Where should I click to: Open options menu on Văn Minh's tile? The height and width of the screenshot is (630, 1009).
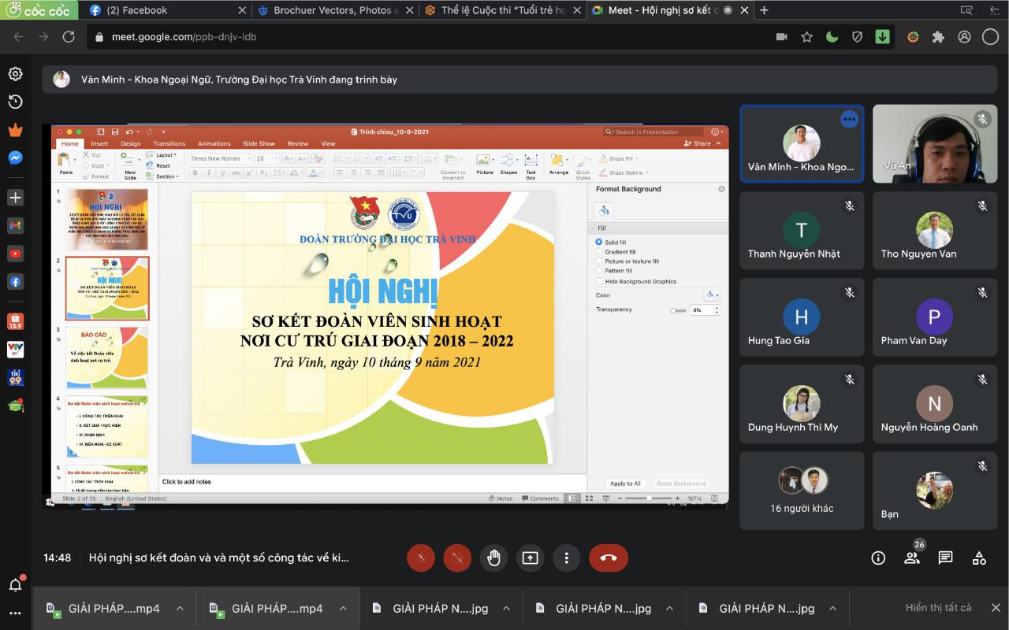[x=849, y=119]
